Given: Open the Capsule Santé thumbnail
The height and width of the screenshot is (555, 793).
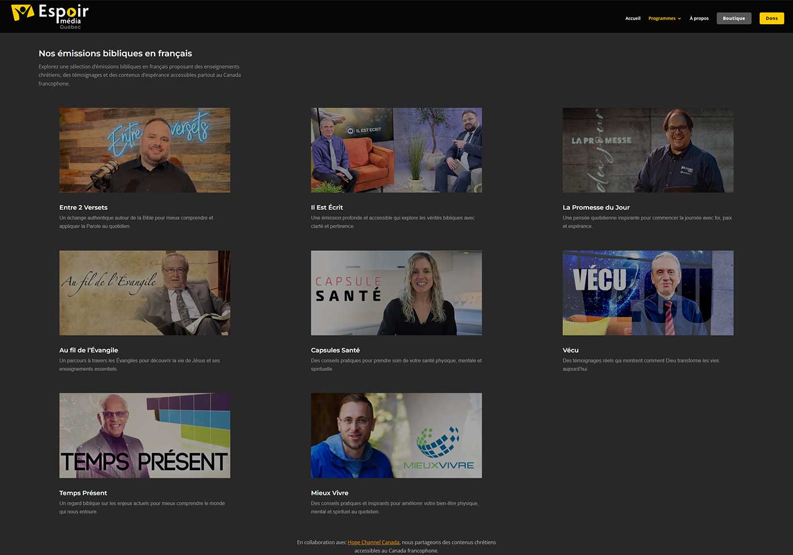Looking at the screenshot, I should (396, 293).
